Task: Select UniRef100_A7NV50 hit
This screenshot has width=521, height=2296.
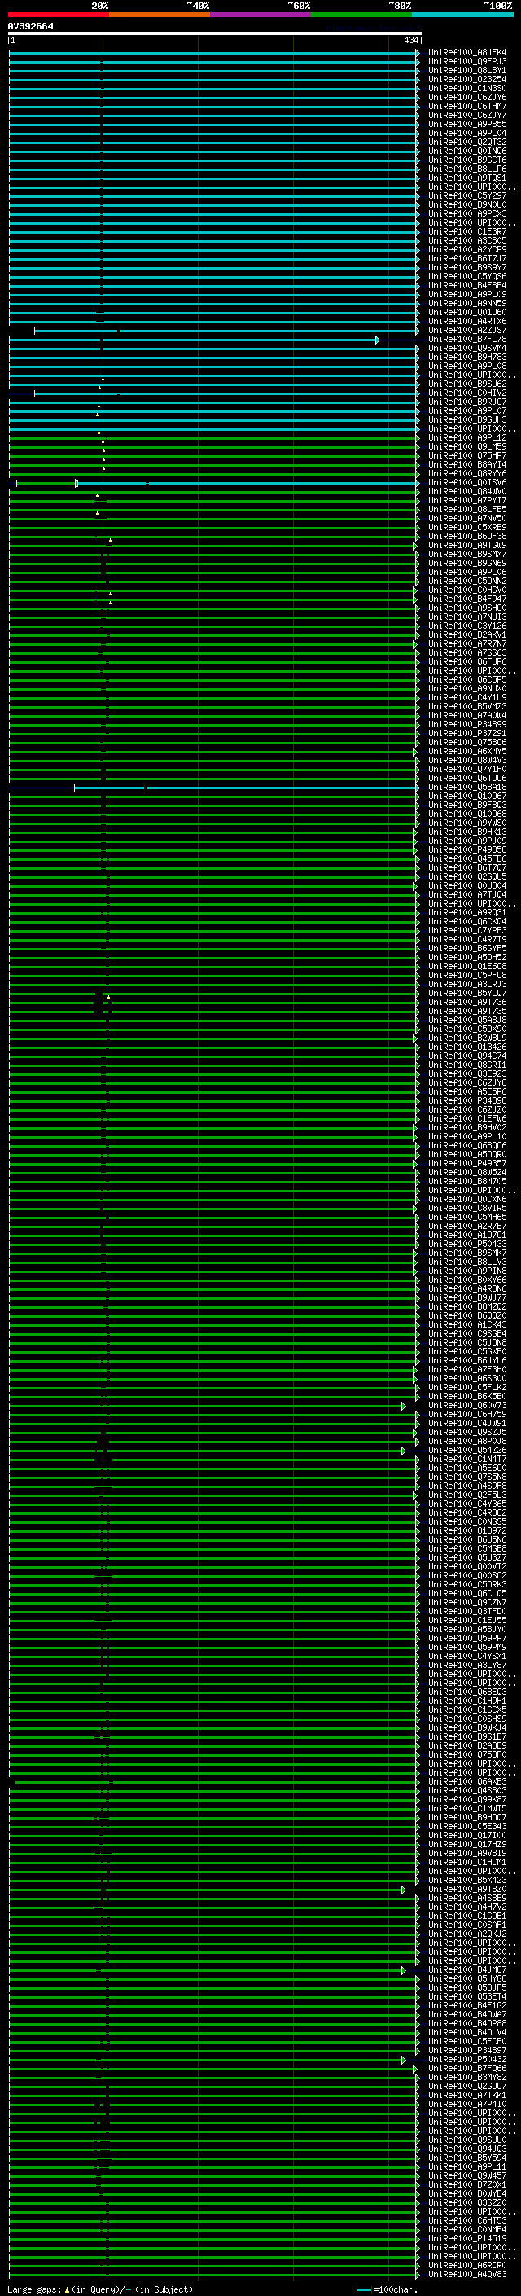Action: click(467, 519)
